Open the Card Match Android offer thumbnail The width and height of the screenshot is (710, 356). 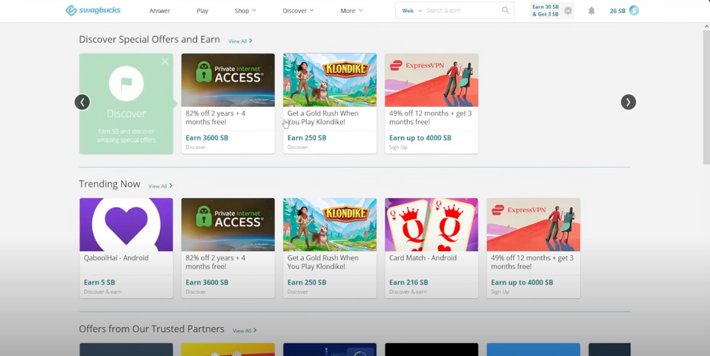(431, 225)
